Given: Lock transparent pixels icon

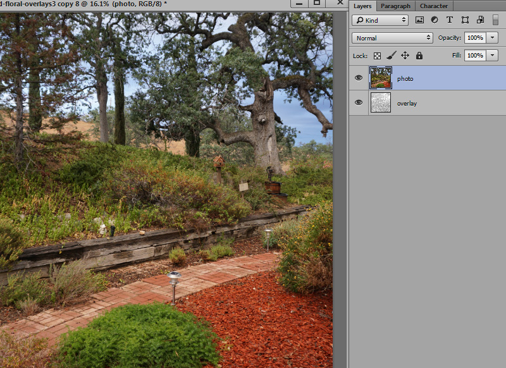Looking at the screenshot, I should coord(377,56).
